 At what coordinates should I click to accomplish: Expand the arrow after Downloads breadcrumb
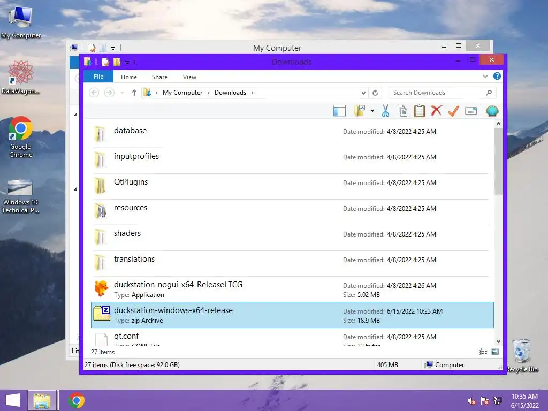click(253, 93)
